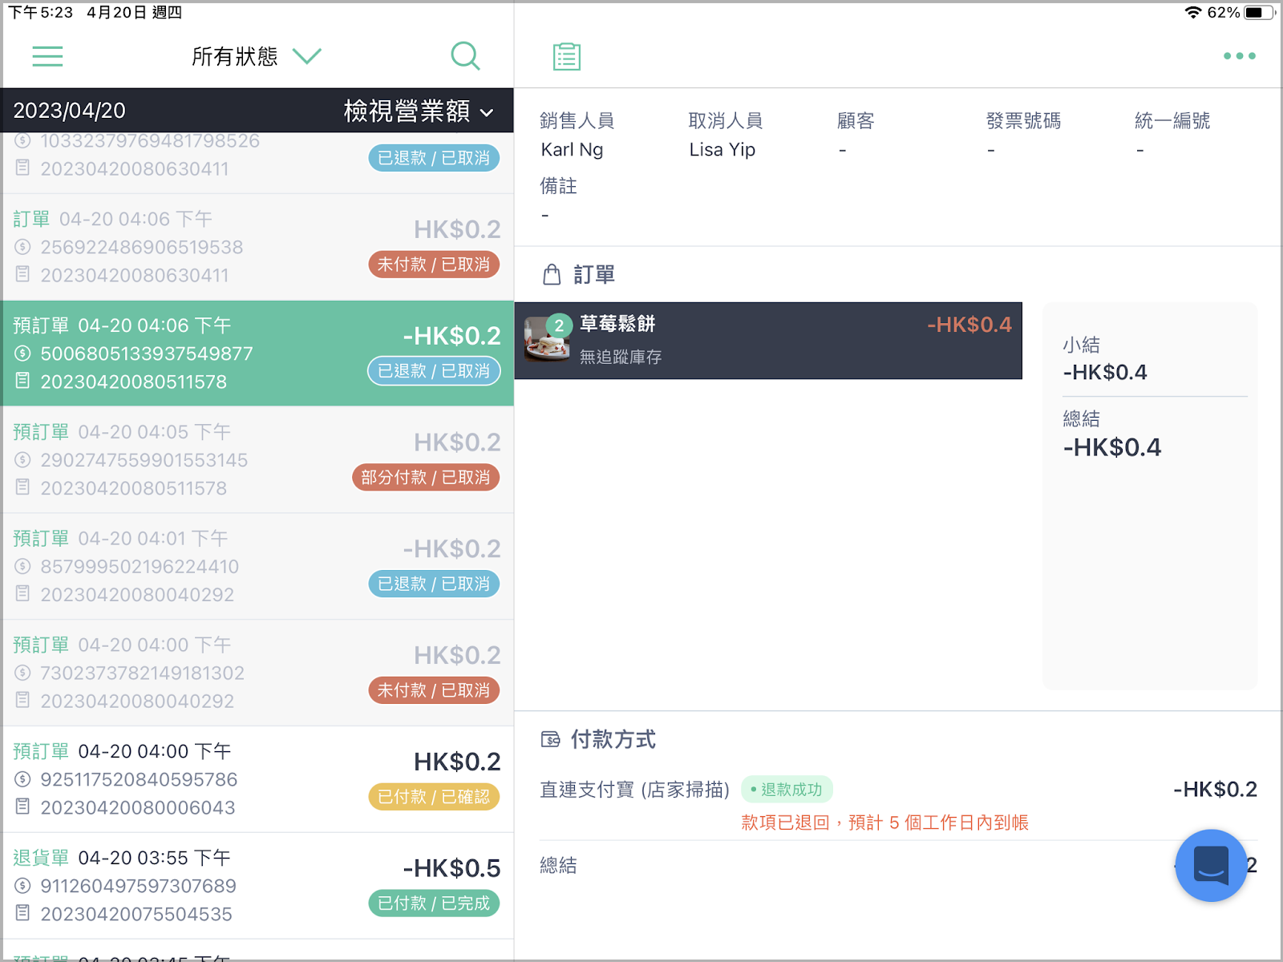
Task: Tap the 草莓鬆餅 product thumbnail
Action: point(547,340)
